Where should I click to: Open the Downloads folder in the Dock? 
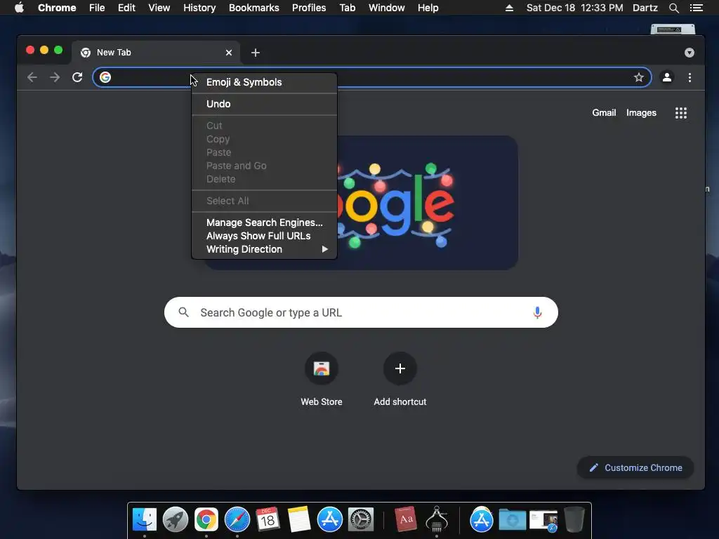[x=512, y=520]
